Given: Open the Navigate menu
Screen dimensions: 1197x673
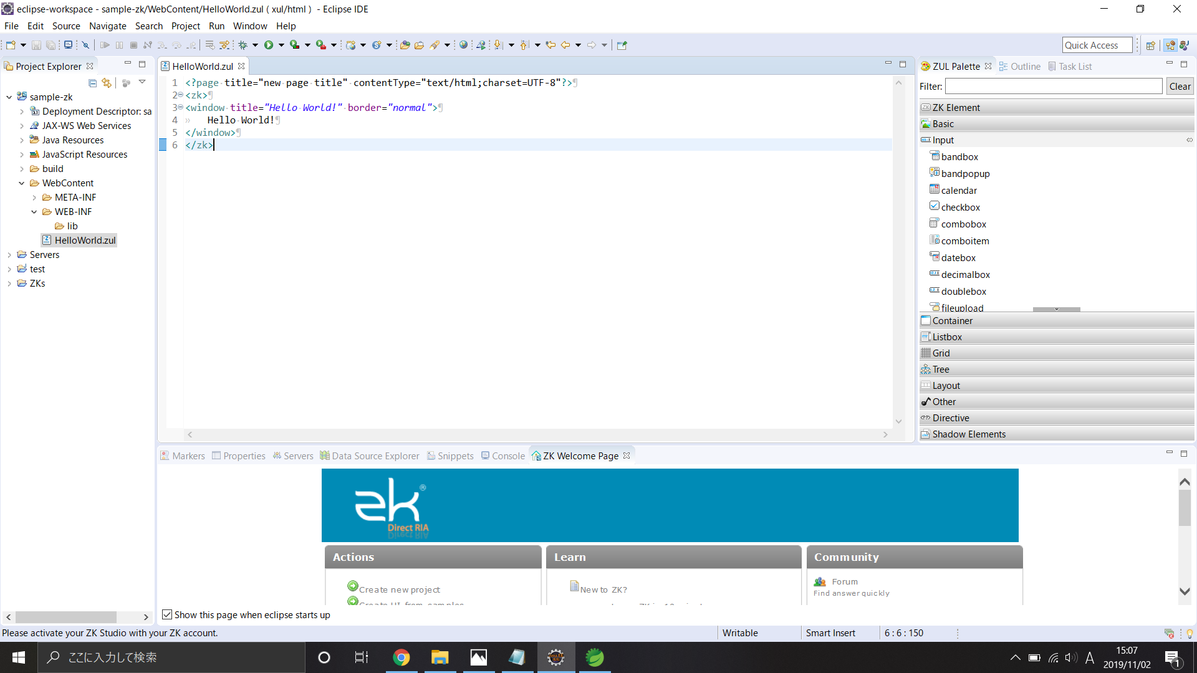Looking at the screenshot, I should 107,26.
